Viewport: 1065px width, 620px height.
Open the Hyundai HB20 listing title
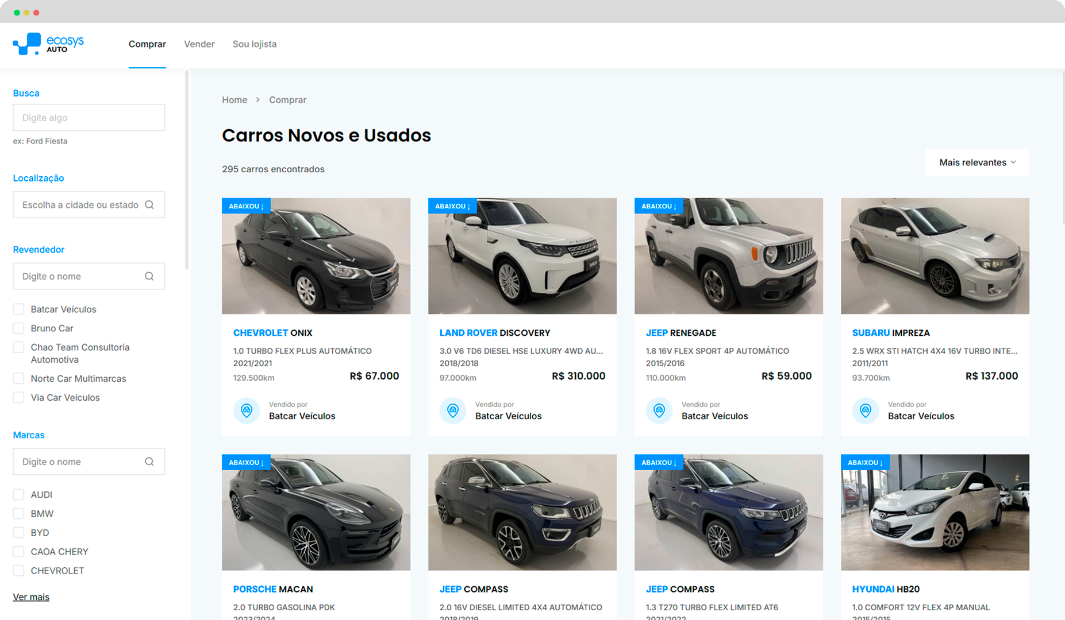coord(886,589)
